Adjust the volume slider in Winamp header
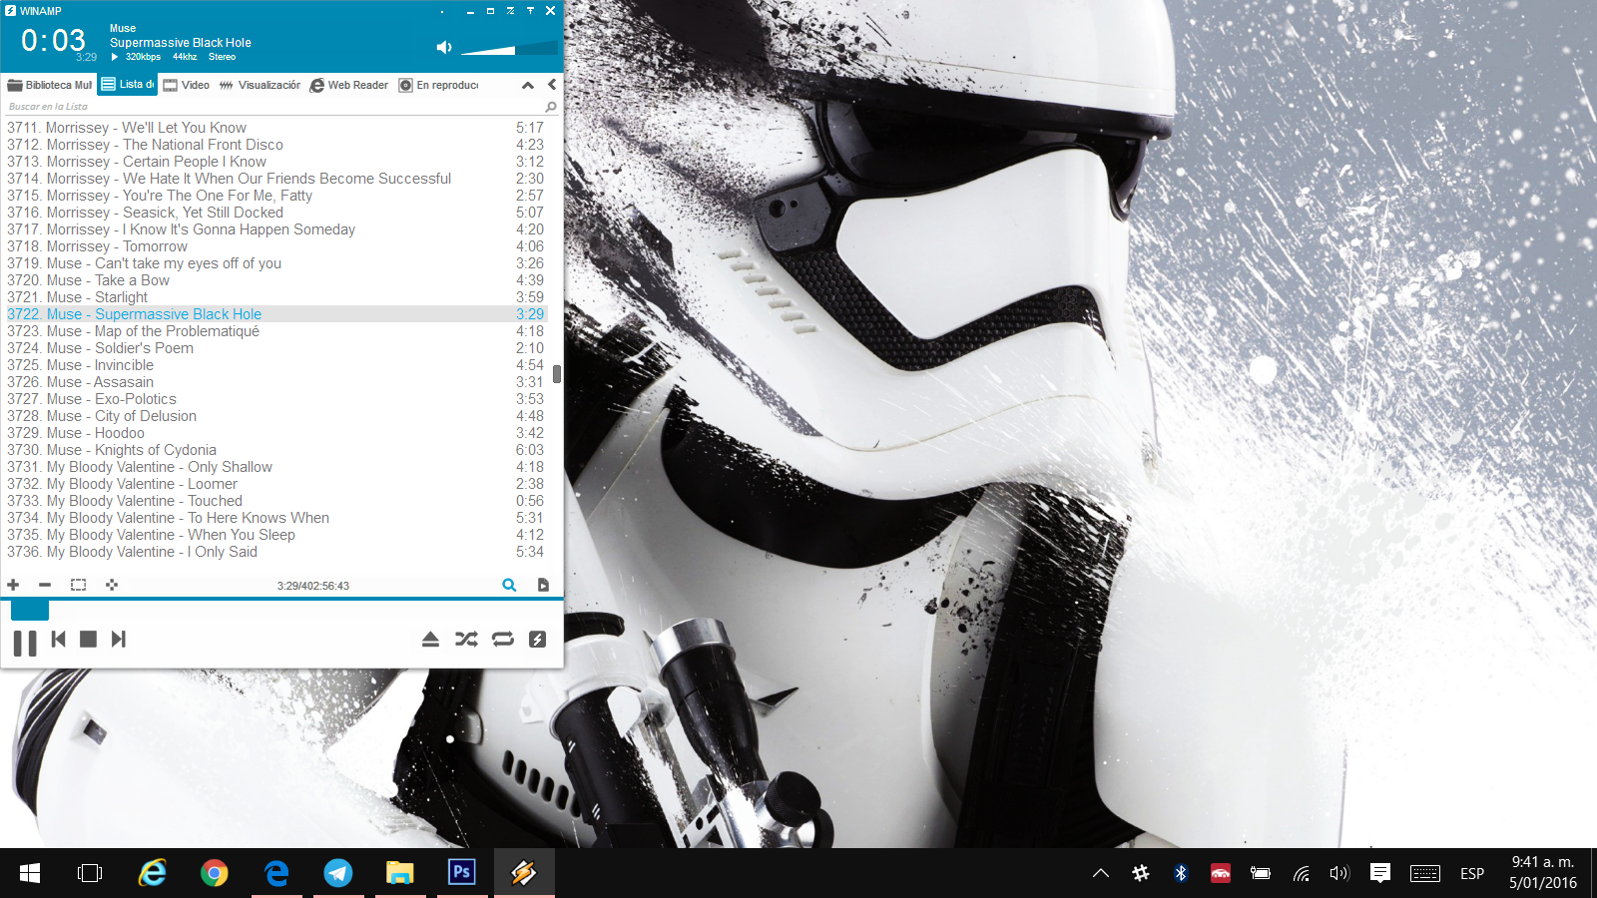 point(509,48)
